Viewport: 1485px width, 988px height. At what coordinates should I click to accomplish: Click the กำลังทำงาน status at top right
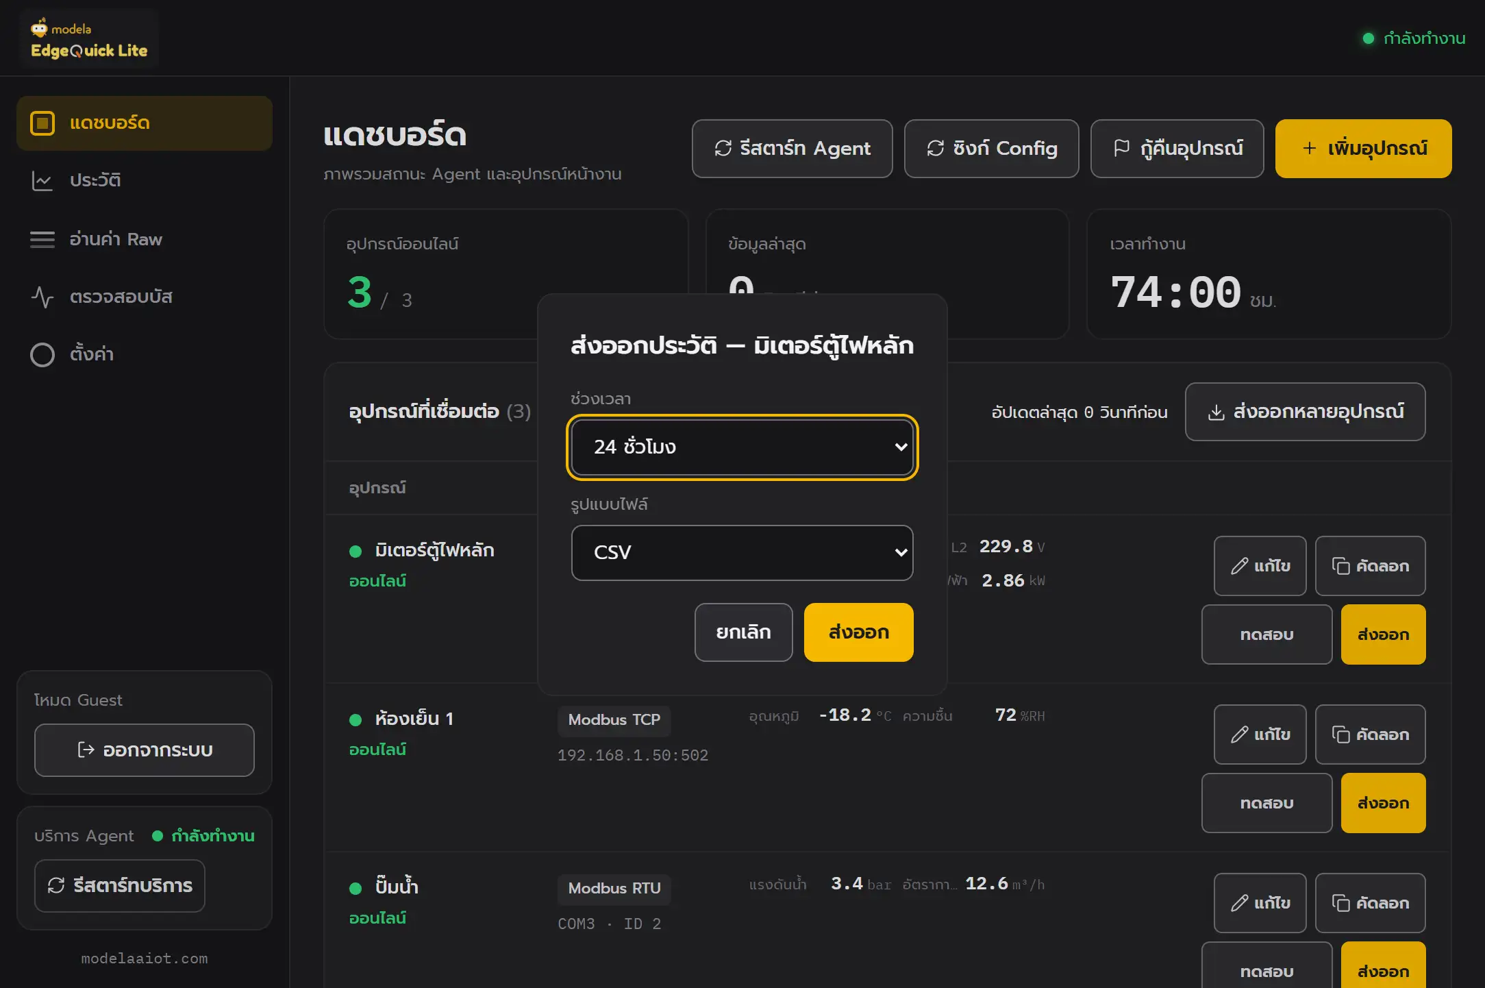coord(1414,38)
